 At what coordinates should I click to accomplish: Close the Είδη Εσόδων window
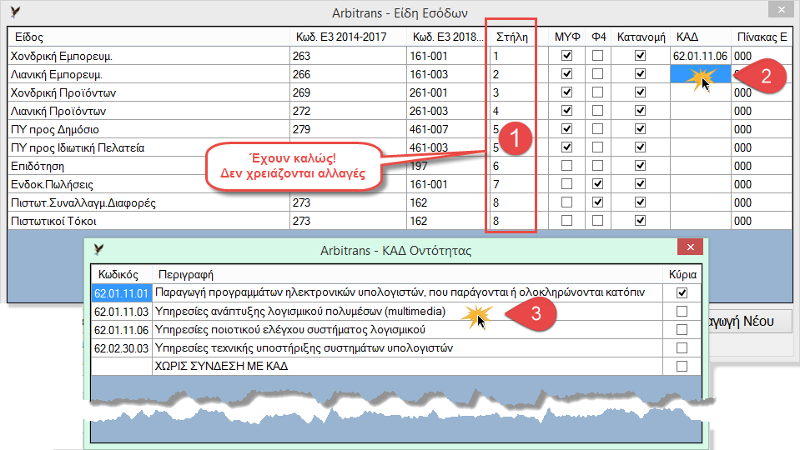781,9
